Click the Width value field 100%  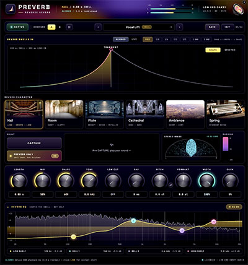(x=206, y=194)
